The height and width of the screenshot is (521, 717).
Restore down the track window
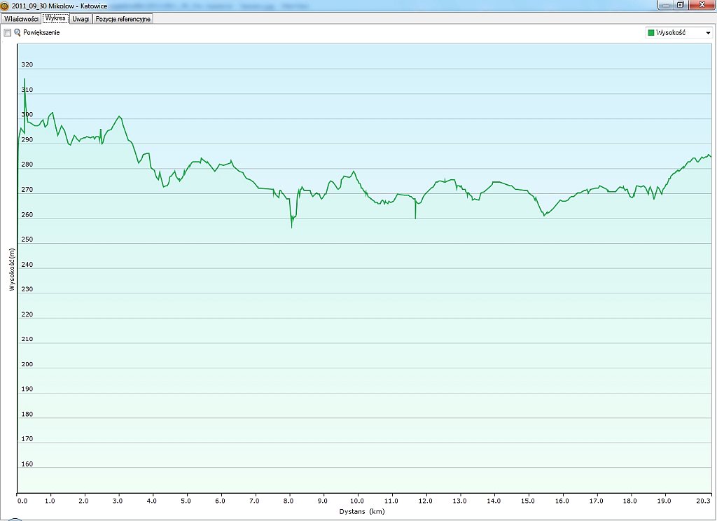pos(680,5)
